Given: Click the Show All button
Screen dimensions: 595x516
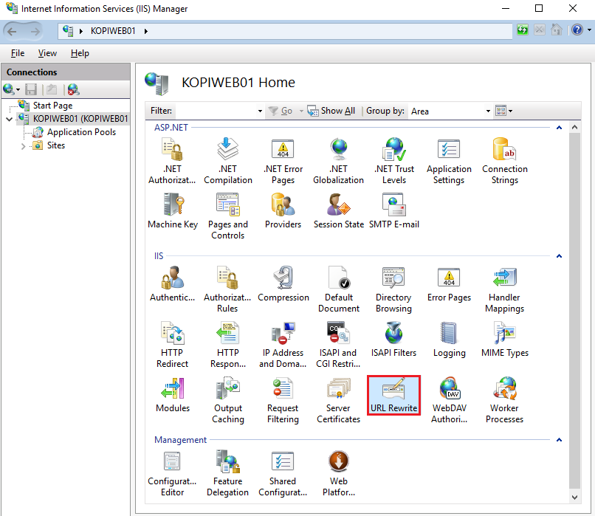Looking at the screenshot, I should coord(331,111).
